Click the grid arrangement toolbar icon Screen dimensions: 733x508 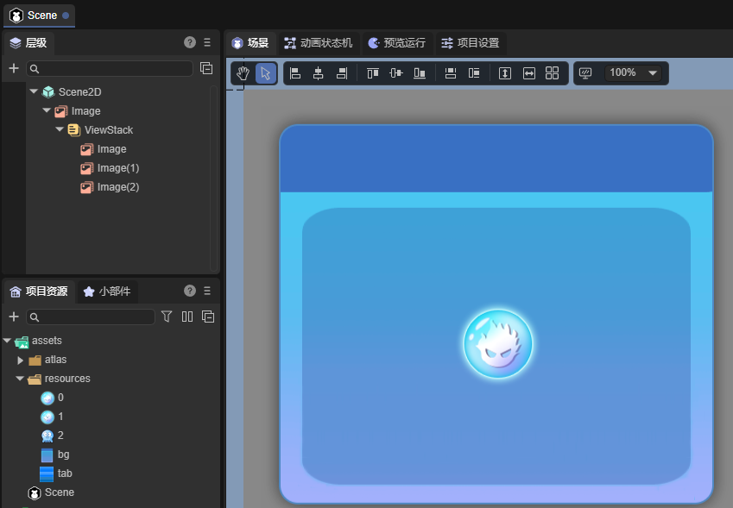tap(553, 73)
